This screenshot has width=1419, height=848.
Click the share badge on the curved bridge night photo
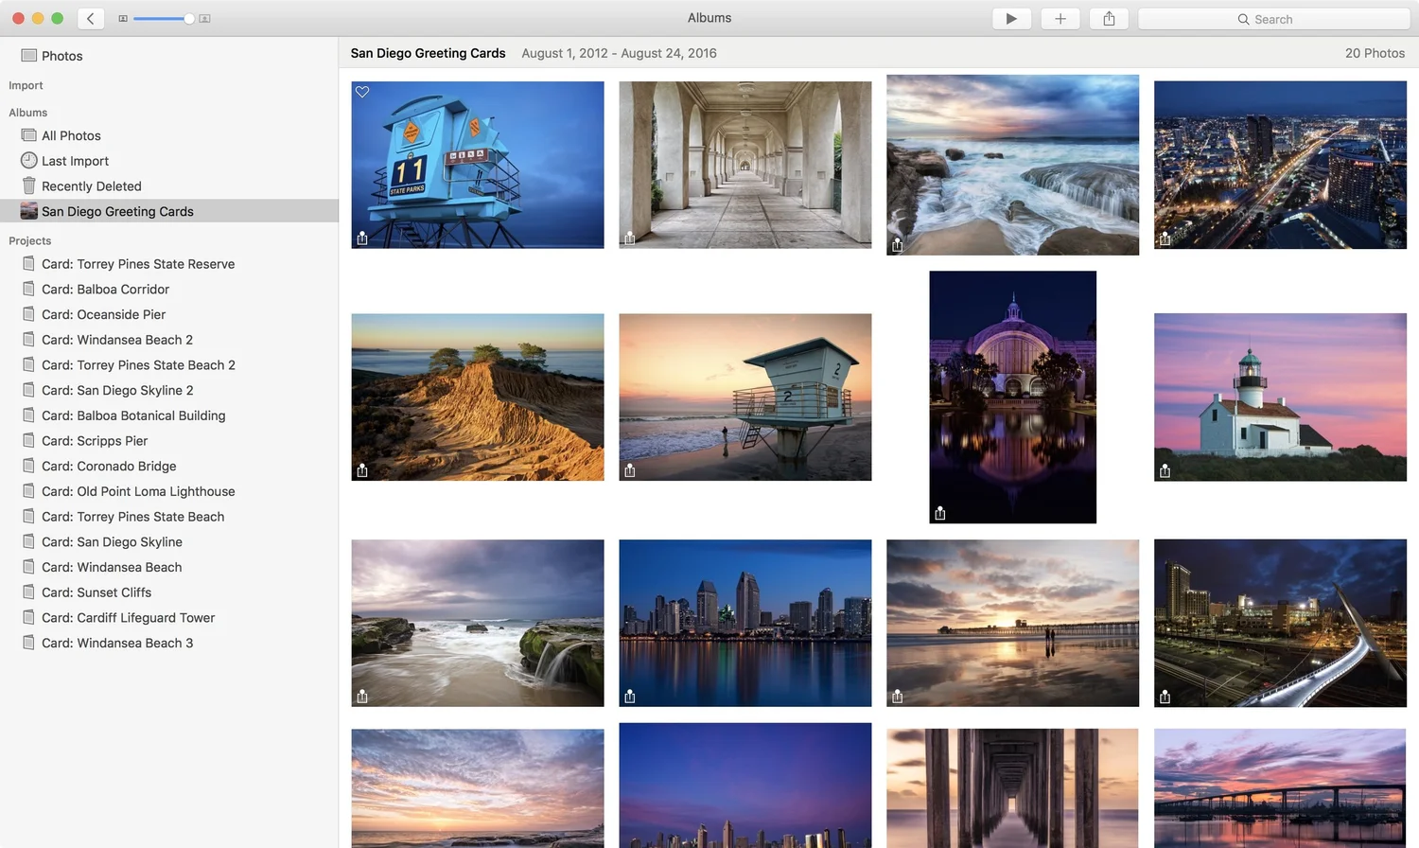[1165, 696]
